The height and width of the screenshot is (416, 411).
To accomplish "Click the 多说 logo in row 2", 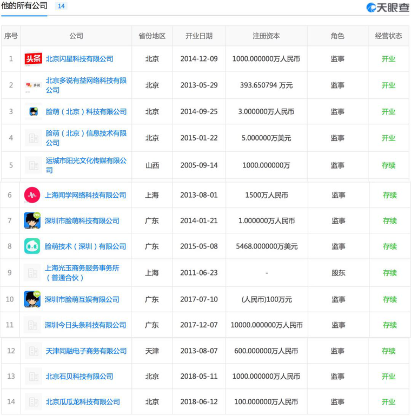I will pos(33,85).
